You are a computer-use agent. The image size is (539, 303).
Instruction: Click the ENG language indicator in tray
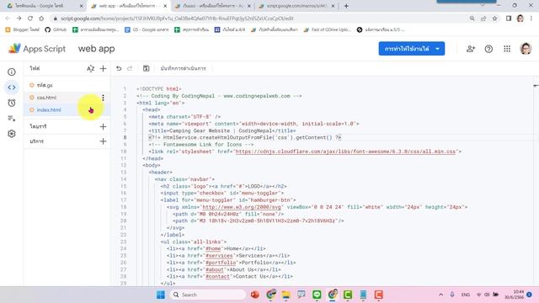tap(466, 295)
